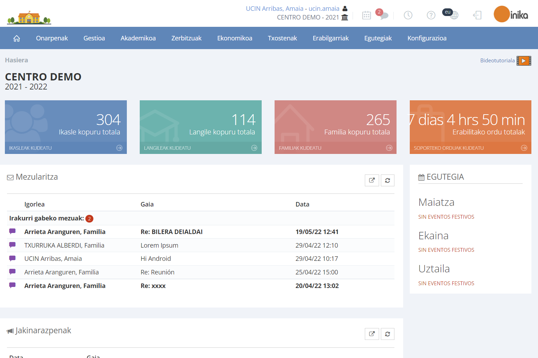
Task: Click the logout icon in header
Action: [x=477, y=15]
